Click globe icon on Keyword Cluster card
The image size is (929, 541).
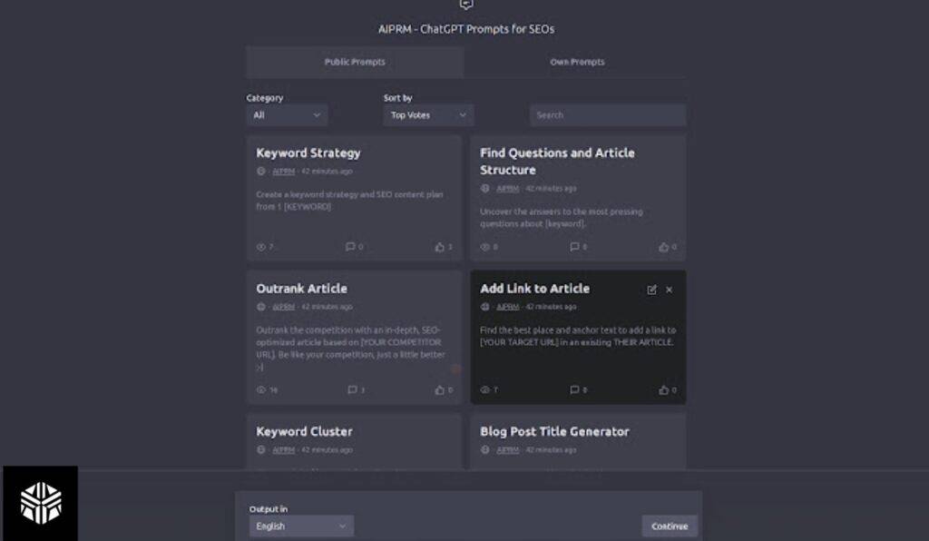point(260,449)
